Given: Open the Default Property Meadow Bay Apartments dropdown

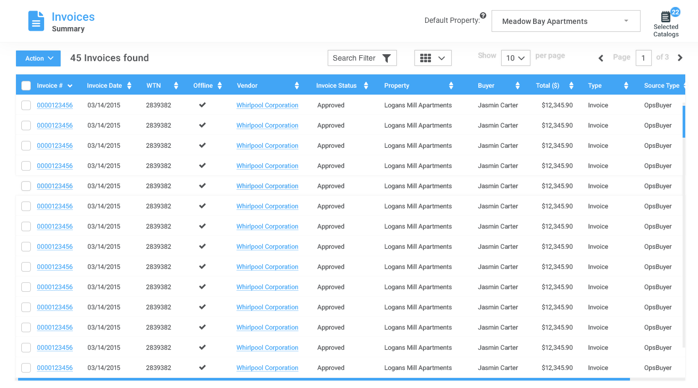Looking at the screenshot, I should [566, 21].
